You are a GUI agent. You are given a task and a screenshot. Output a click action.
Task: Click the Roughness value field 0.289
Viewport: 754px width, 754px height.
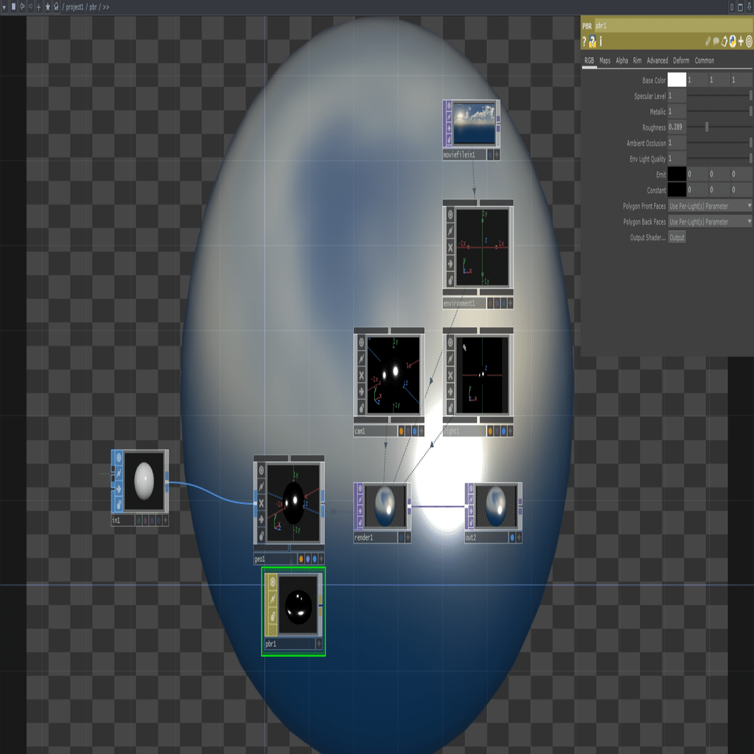tap(677, 127)
